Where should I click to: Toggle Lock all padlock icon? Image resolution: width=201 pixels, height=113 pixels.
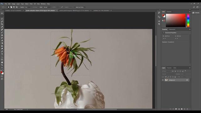coord(175,77)
